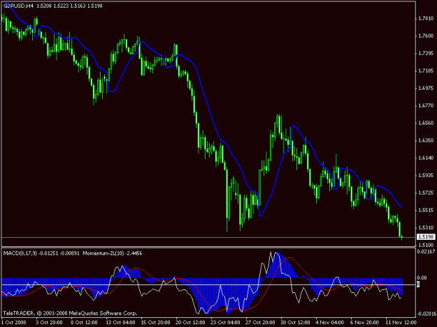The height and width of the screenshot is (327, 437).
Task: Click the 11 Nov 12:00 time label
Action: (401, 323)
